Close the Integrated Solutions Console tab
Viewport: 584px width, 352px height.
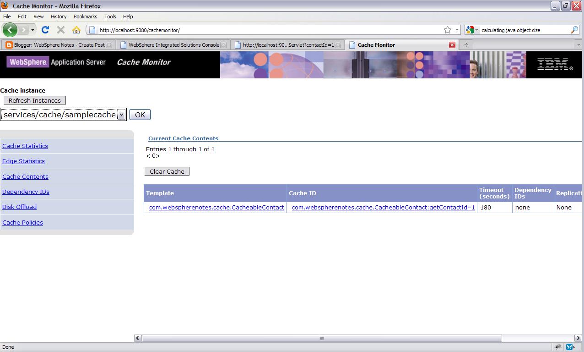[223, 45]
